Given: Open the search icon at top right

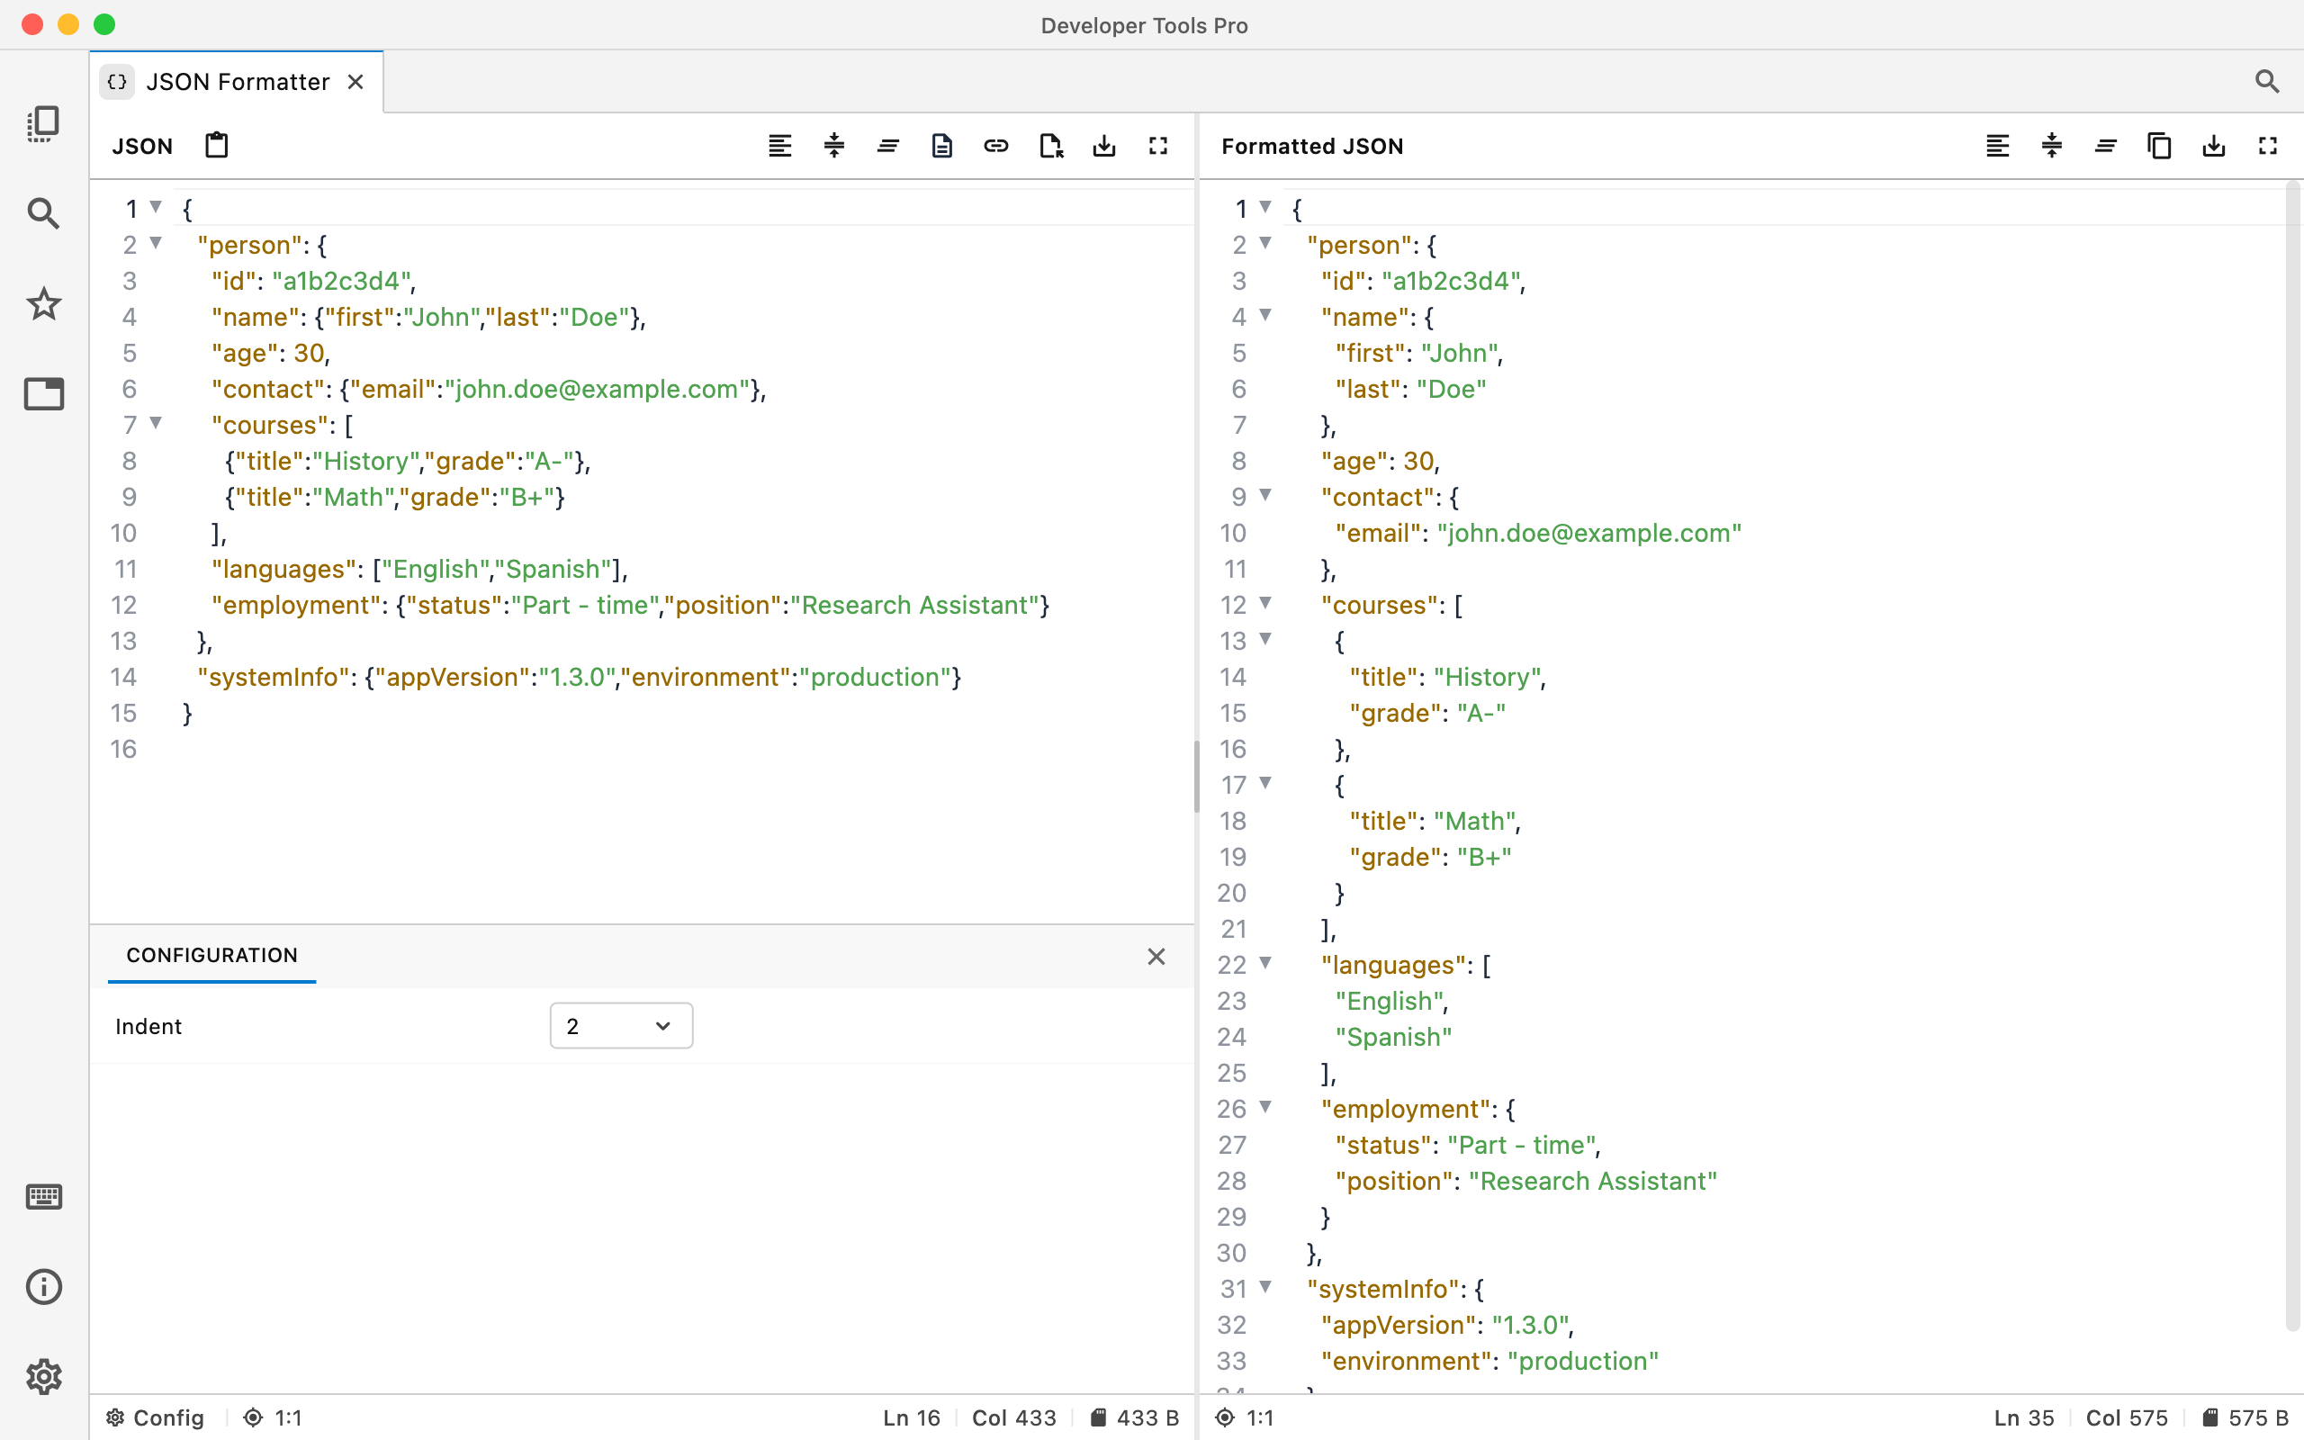Looking at the screenshot, I should (x=2267, y=82).
